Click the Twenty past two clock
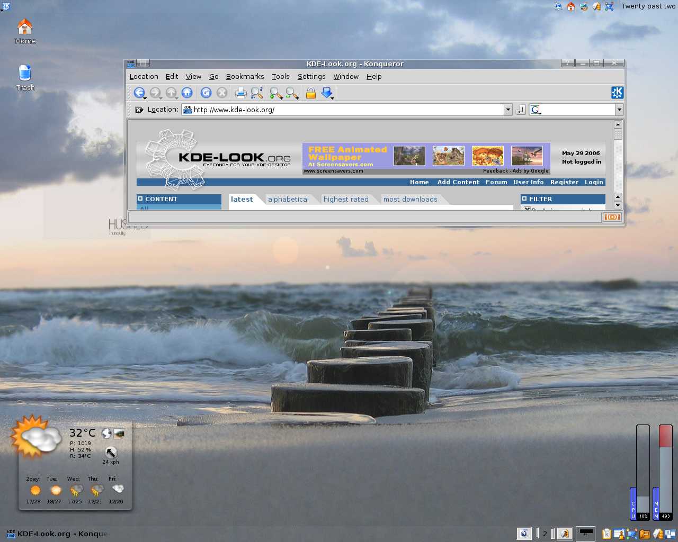Screen dimensions: 678x542 (x=648, y=6)
